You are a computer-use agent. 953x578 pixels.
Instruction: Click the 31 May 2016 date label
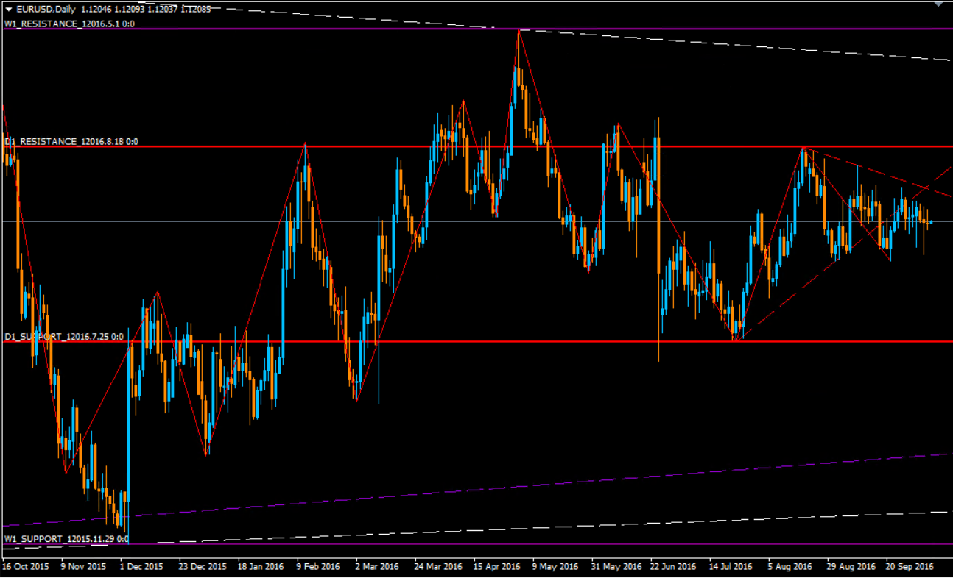pos(616,567)
